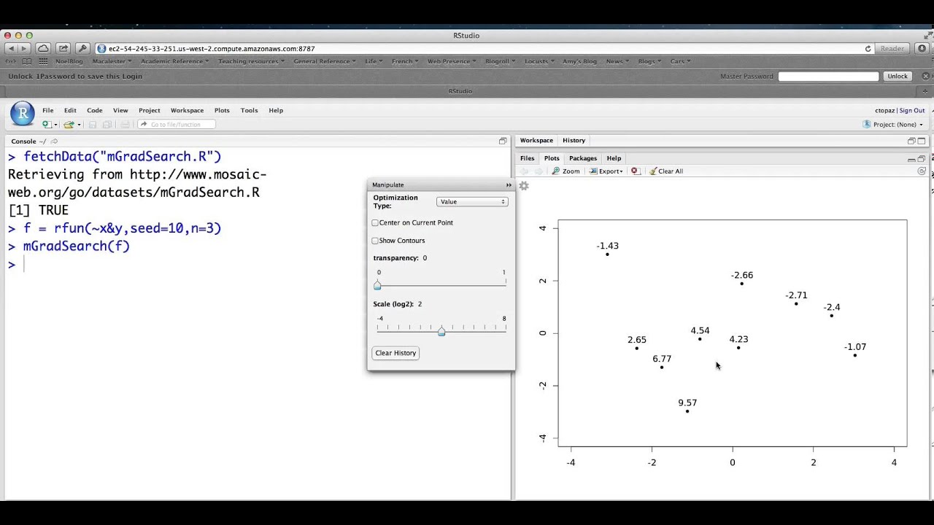934x525 pixels.
Task: Click the Clear History button
Action: [395, 353]
